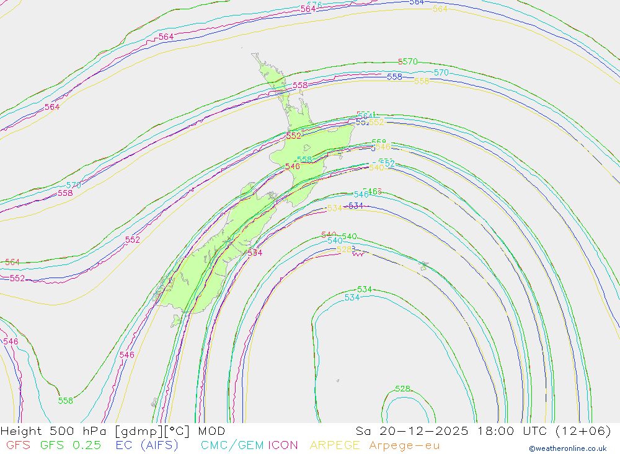Click the Sa 20-12-2025 18:00 UTC timestamp
The height and width of the screenshot is (454, 620).
point(483,431)
